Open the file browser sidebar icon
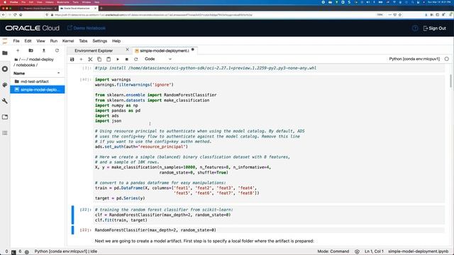The height and width of the screenshot is (255, 454). point(5,53)
